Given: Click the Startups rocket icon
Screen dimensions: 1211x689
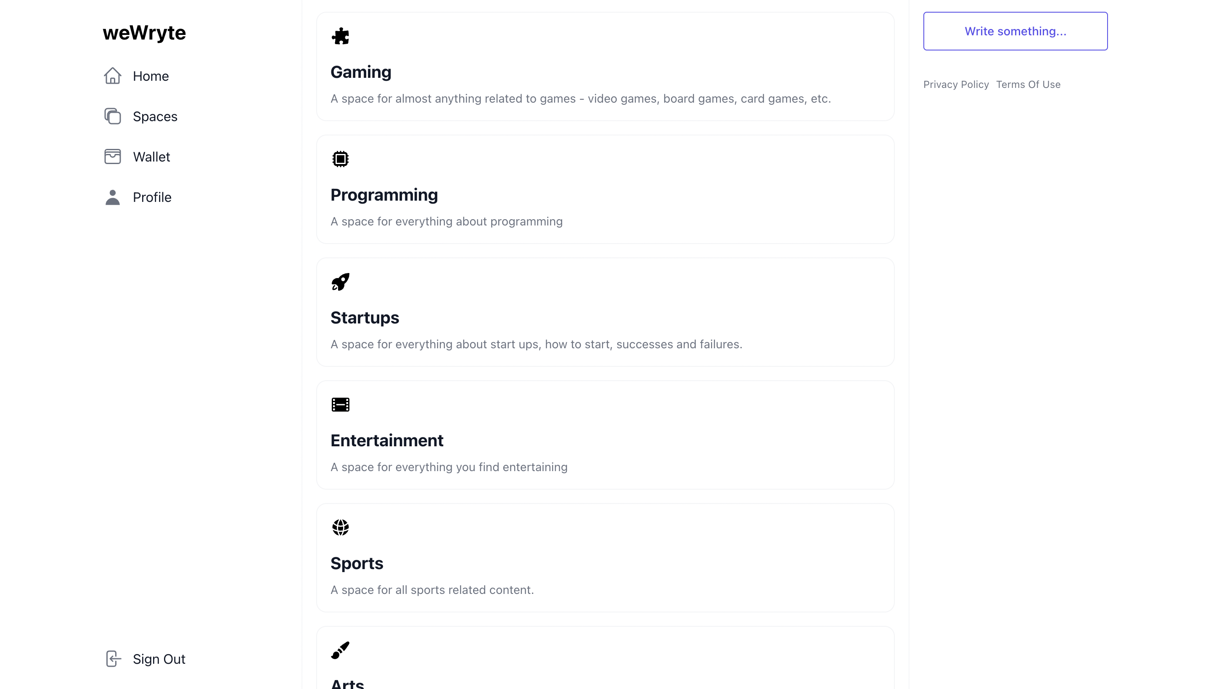Looking at the screenshot, I should [340, 281].
